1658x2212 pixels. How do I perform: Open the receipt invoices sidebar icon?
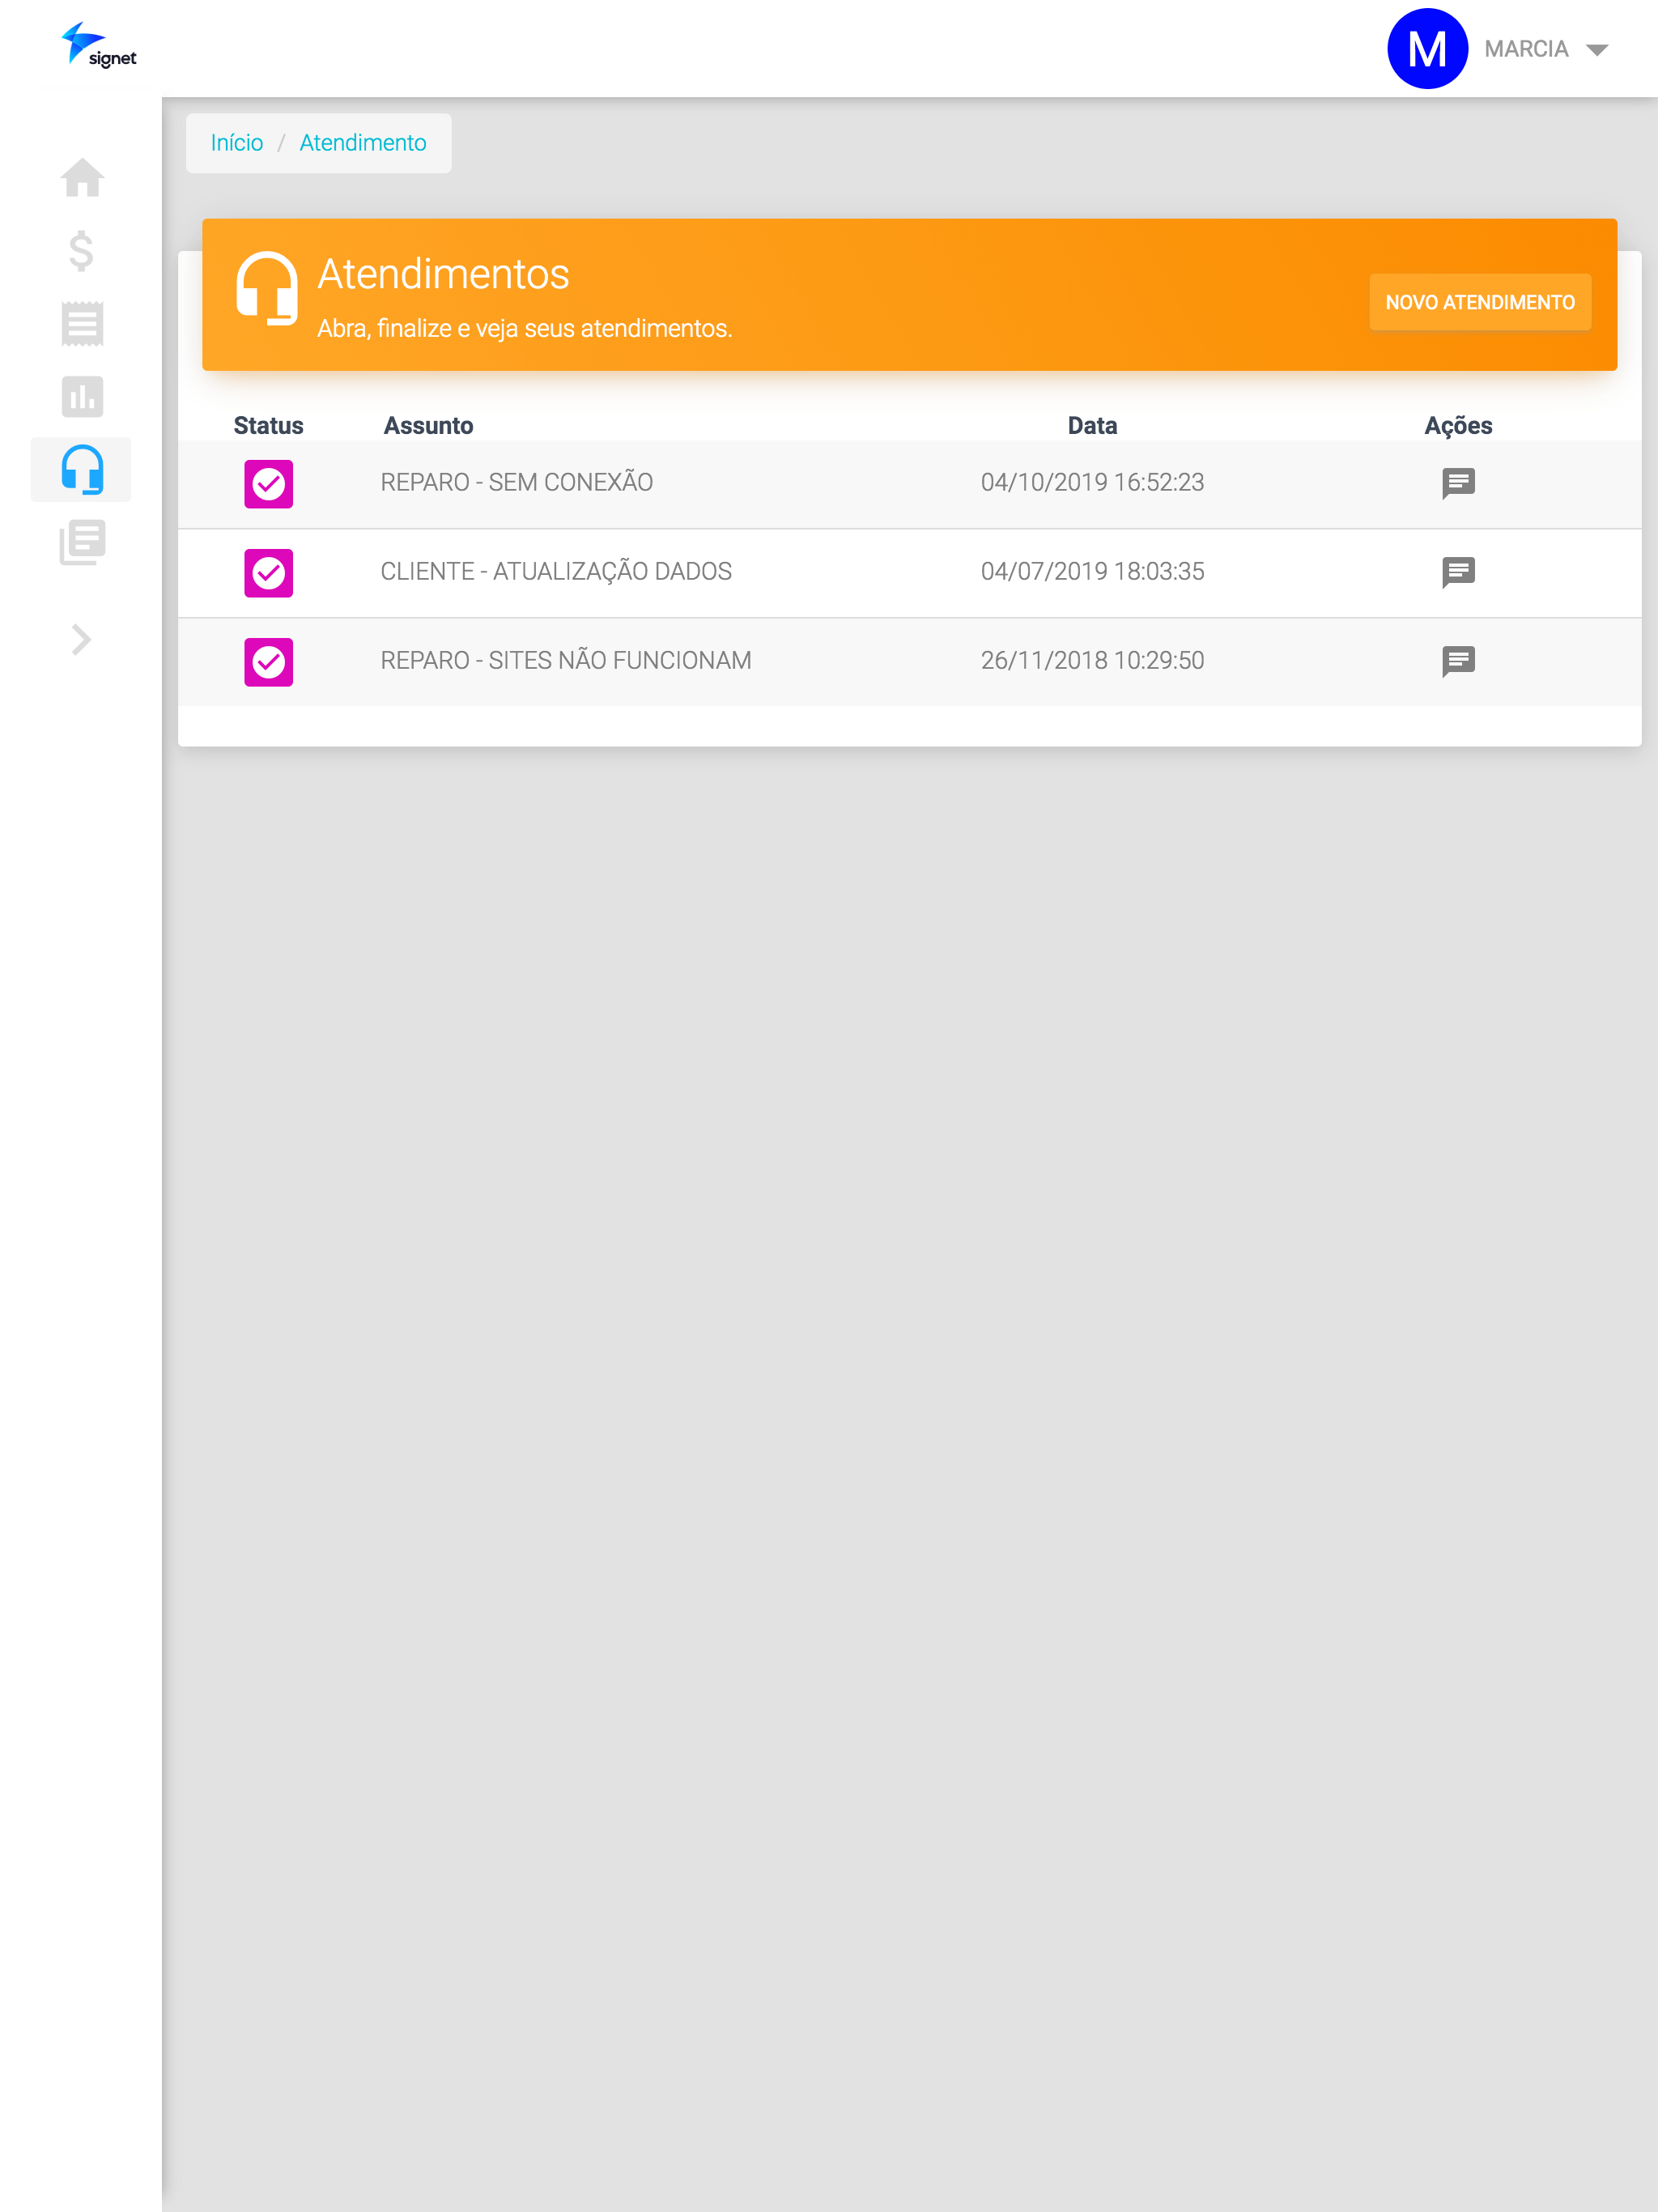click(82, 323)
